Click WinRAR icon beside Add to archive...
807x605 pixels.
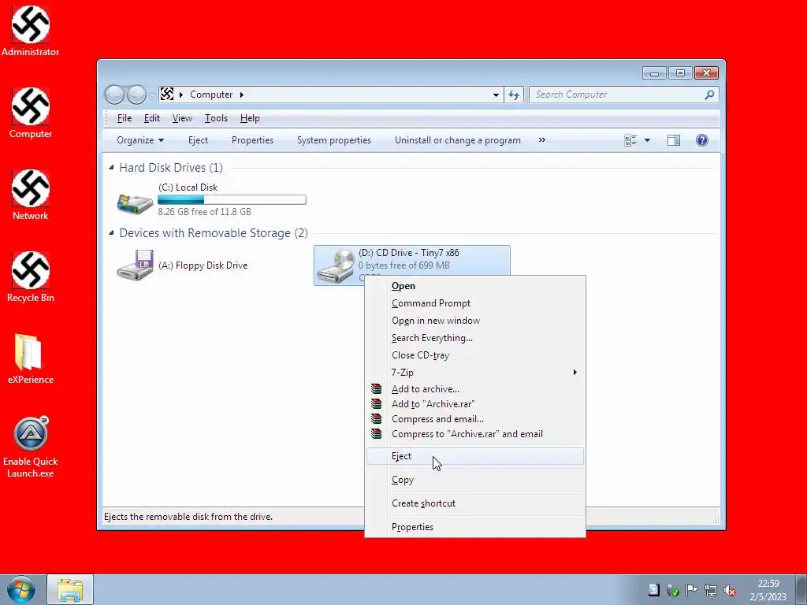[376, 389]
